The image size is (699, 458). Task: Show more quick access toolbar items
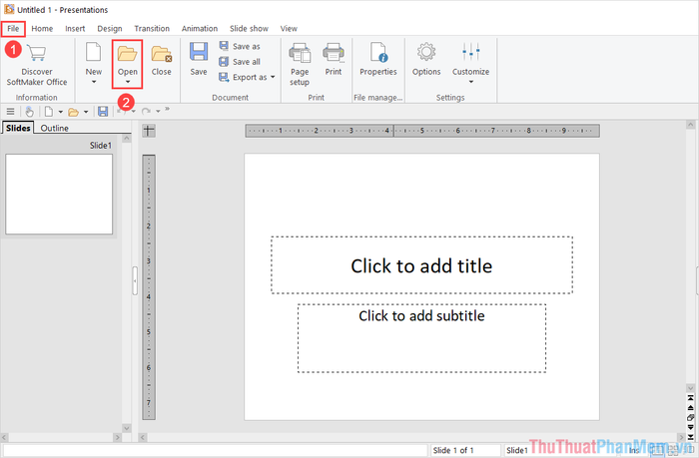167,109
